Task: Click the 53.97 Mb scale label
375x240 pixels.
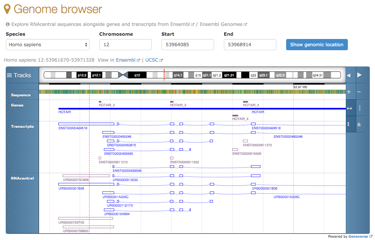Action: click(300, 87)
